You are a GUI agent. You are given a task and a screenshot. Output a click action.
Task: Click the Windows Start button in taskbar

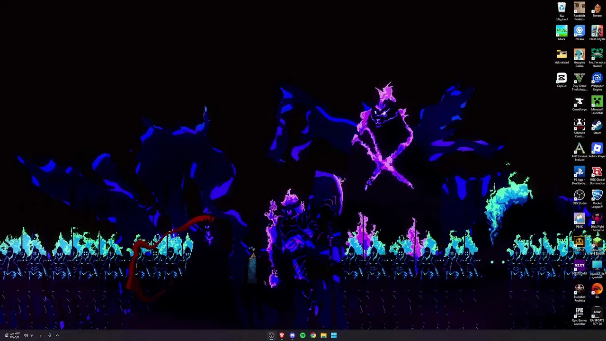click(334, 335)
